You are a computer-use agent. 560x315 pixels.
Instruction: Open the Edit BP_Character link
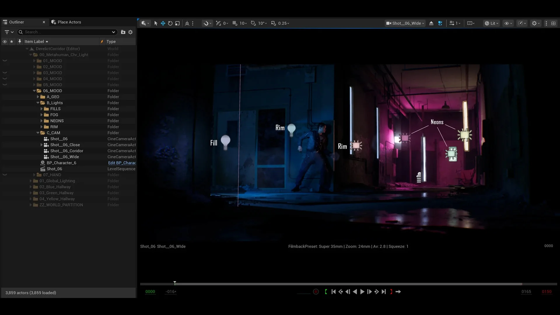pos(122,163)
